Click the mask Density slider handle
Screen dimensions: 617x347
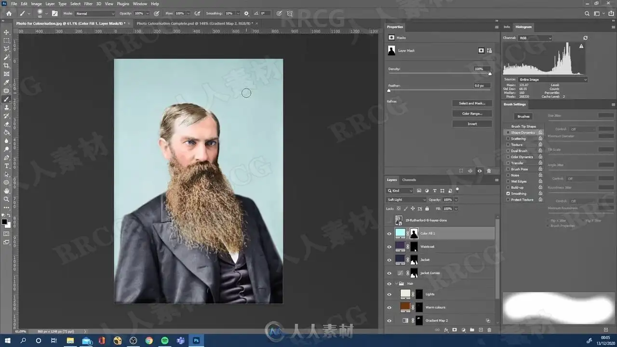(x=490, y=74)
